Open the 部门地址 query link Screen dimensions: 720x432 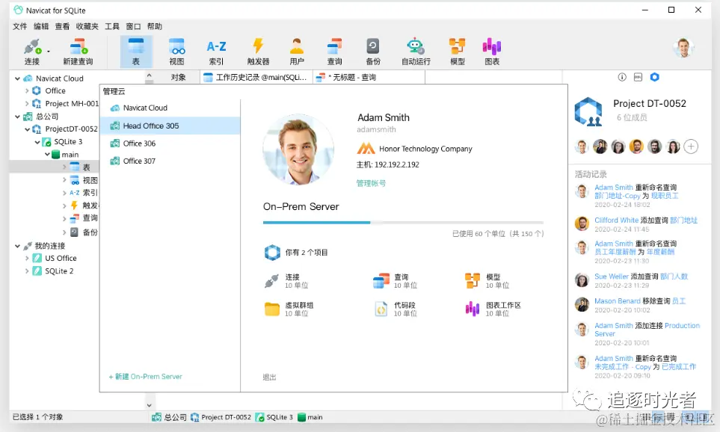pyautogui.click(x=683, y=220)
